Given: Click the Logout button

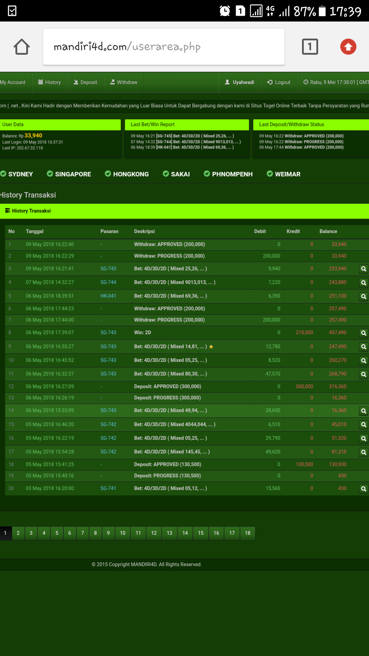Looking at the screenshot, I should pos(279,82).
